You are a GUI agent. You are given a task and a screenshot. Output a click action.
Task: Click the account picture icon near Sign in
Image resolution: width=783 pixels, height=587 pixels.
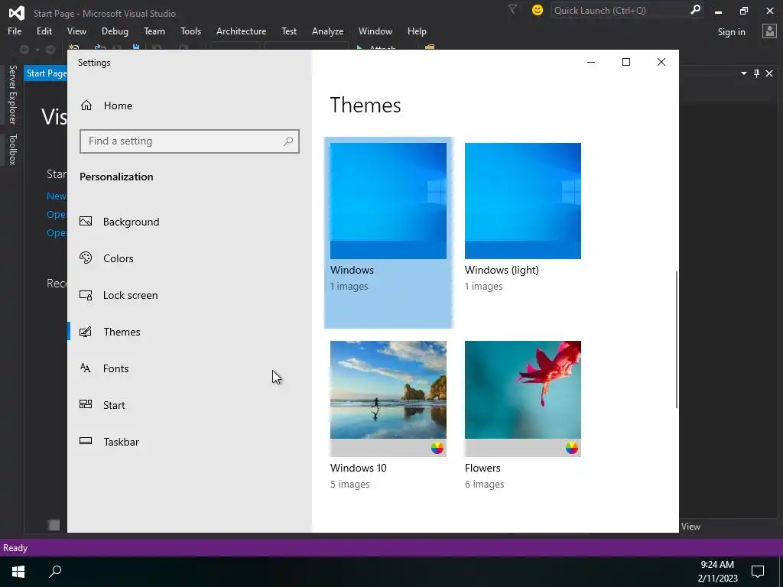coord(769,31)
